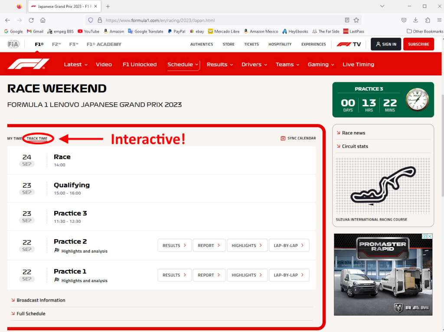Click the Suzuka circuit map image
The height and width of the screenshot is (332, 444).
(383, 186)
